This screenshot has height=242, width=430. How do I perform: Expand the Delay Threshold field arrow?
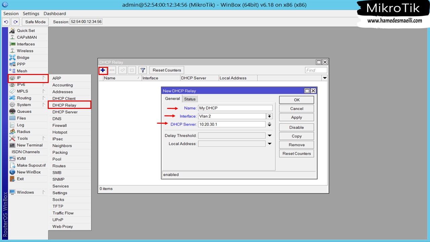click(269, 135)
